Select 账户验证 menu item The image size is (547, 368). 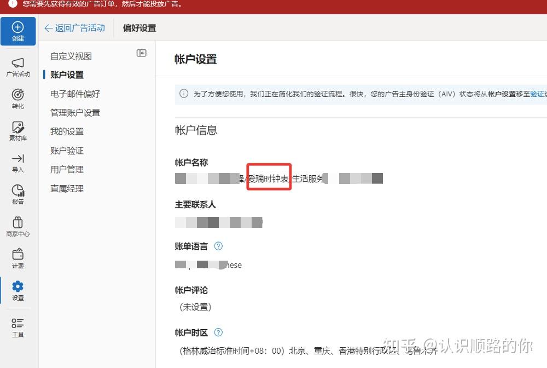pyautogui.click(x=67, y=151)
